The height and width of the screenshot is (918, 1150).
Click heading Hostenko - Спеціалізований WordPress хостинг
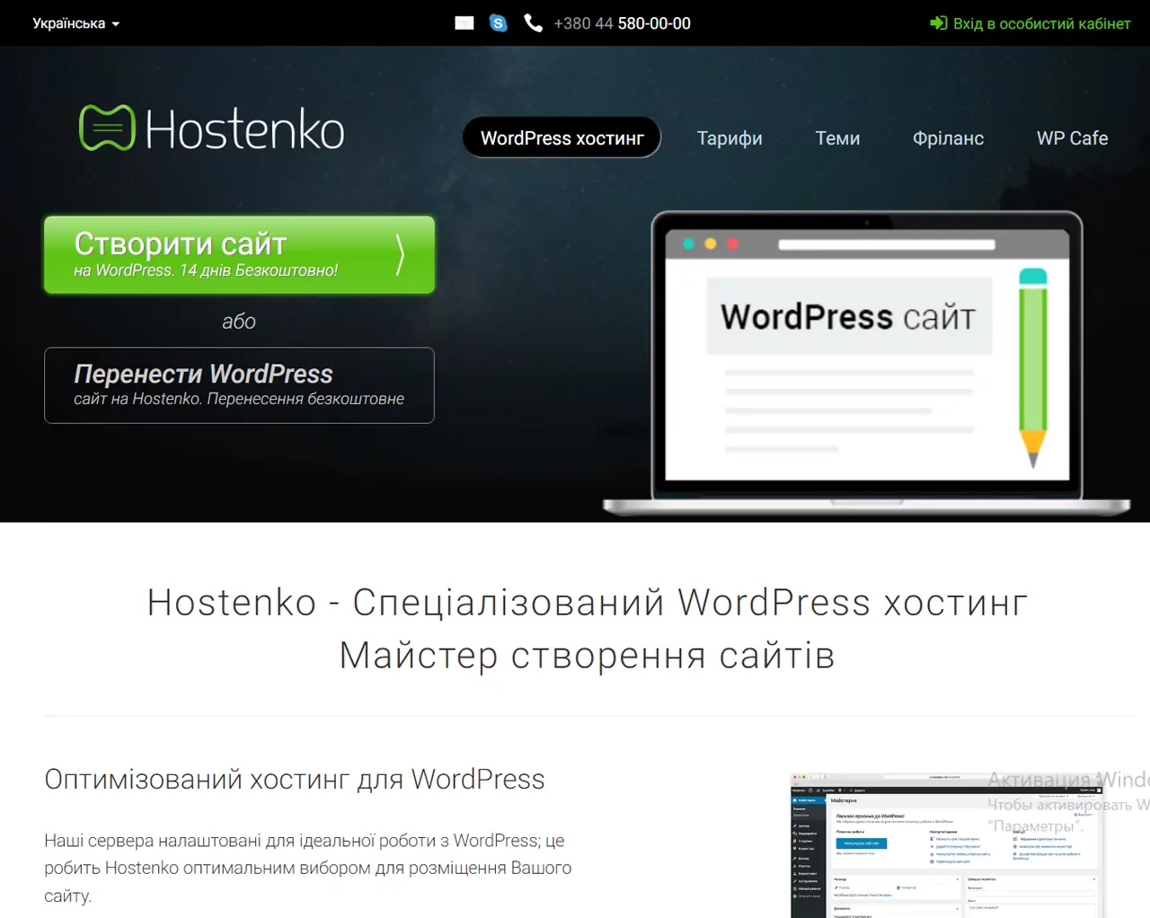pyautogui.click(x=588, y=602)
